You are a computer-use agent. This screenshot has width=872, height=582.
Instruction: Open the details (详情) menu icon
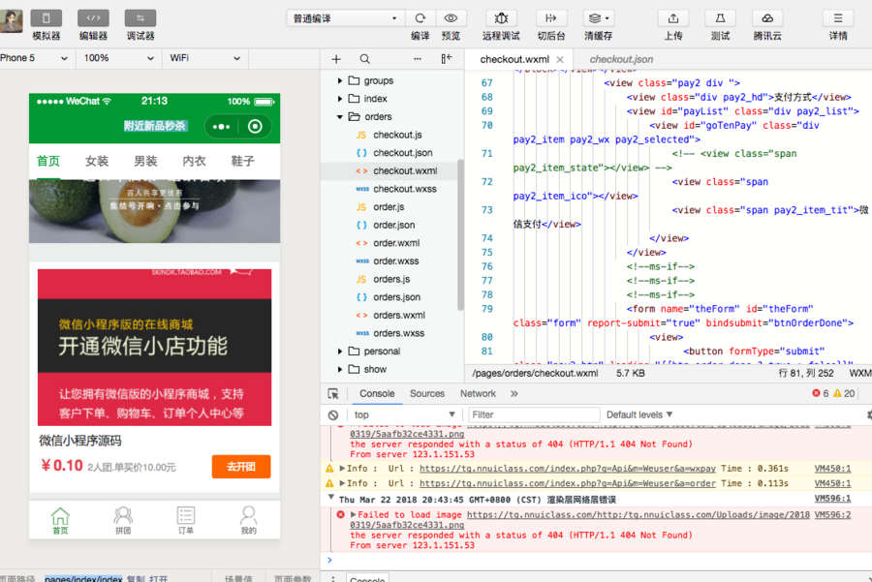pos(838,18)
